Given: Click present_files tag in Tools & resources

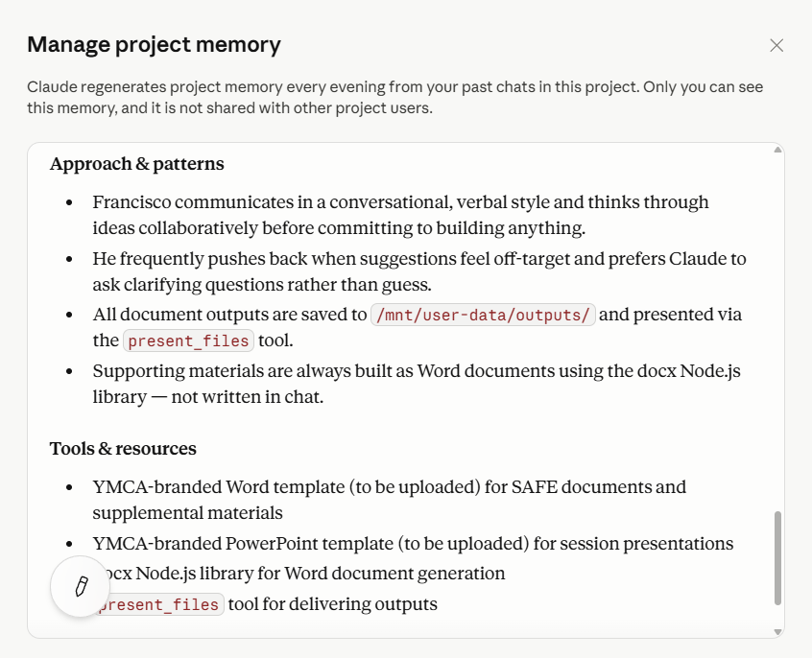Looking at the screenshot, I should (160, 604).
